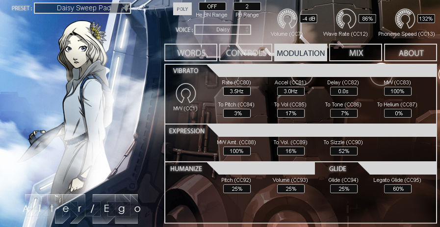Click the Humanize Pitch 25% value
440x227 pixels.
[237, 189]
